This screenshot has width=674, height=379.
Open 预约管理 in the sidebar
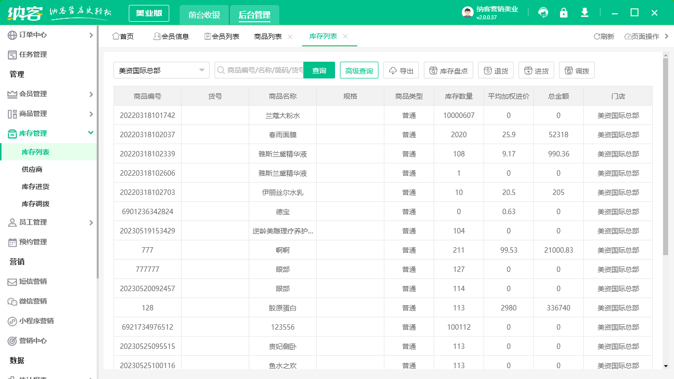pos(33,242)
